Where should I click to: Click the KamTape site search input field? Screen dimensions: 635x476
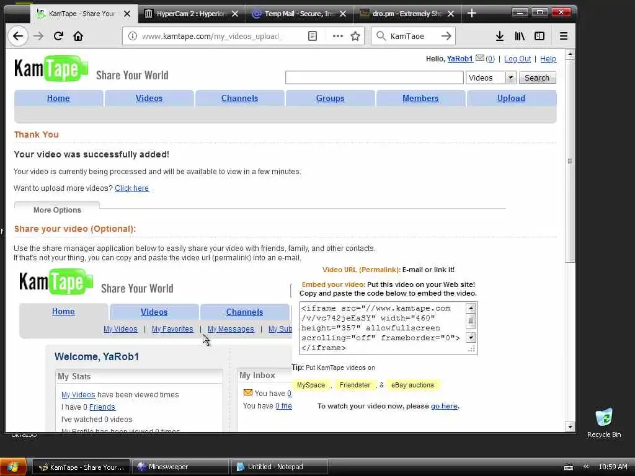tap(374, 77)
